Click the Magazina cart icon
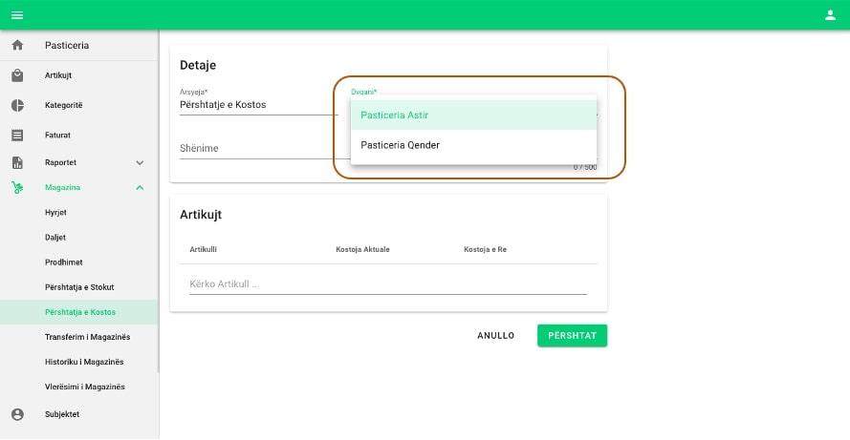This screenshot has width=850, height=440. 17,188
